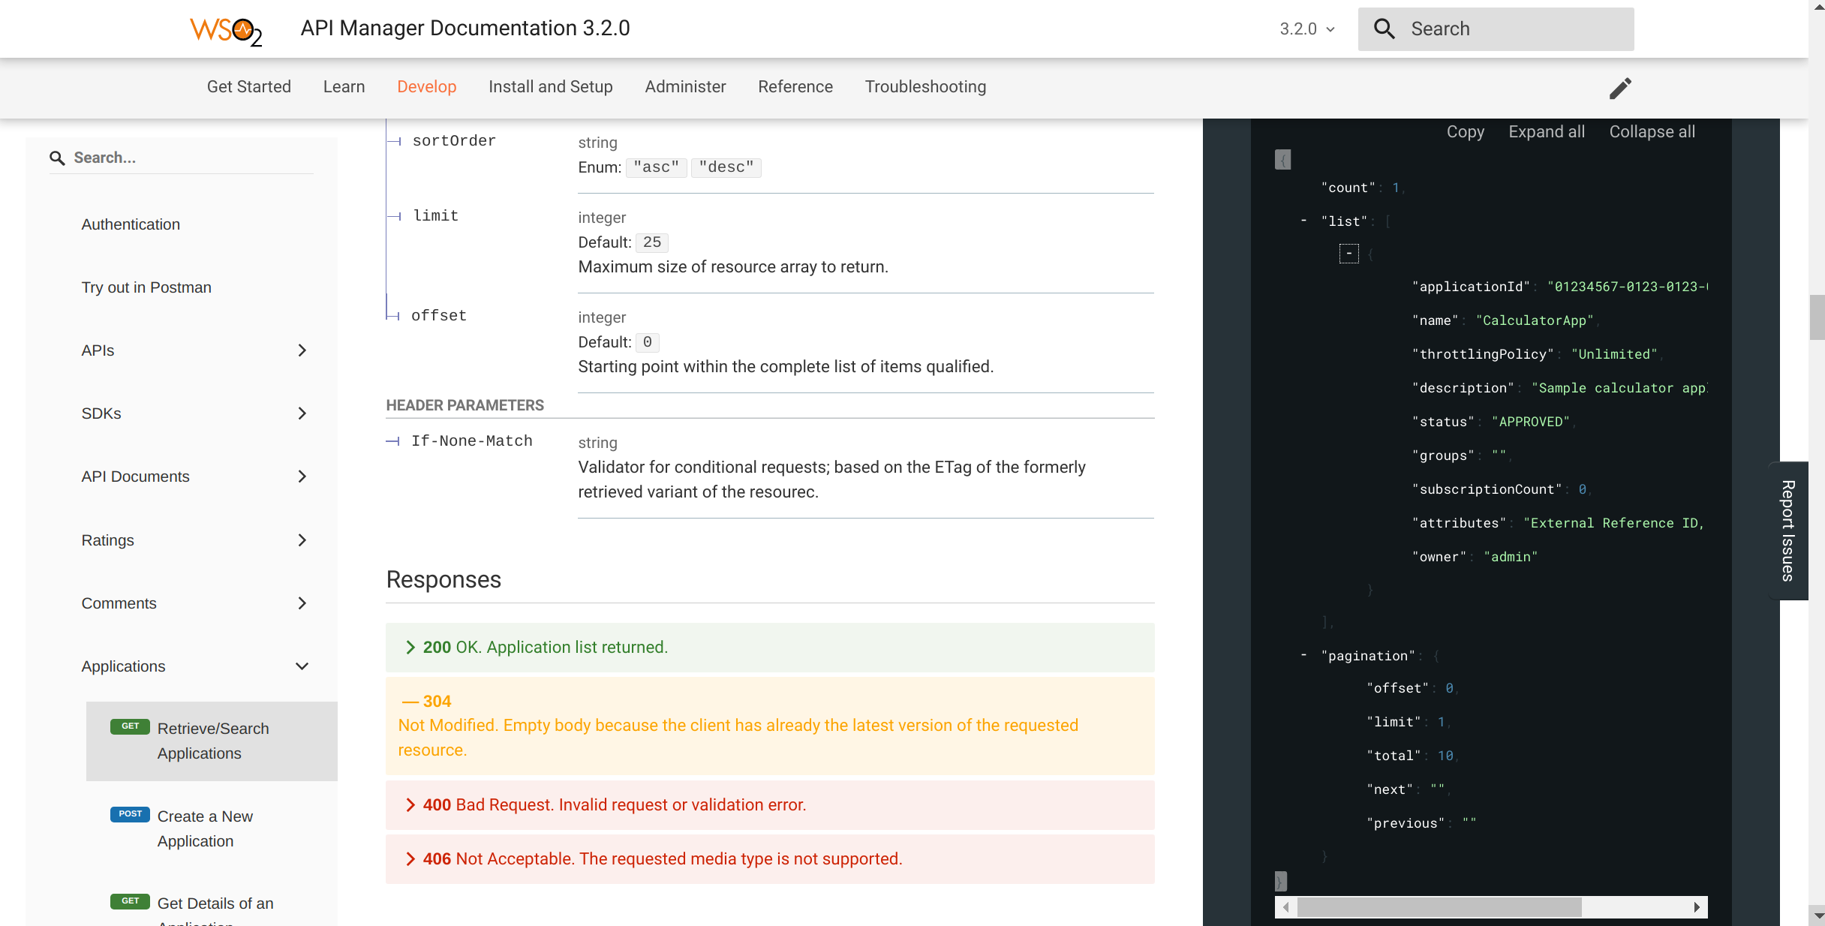Image resolution: width=1825 pixels, height=926 pixels.
Task: Expand the 406 Not Acceptable response
Action: pyautogui.click(x=770, y=859)
